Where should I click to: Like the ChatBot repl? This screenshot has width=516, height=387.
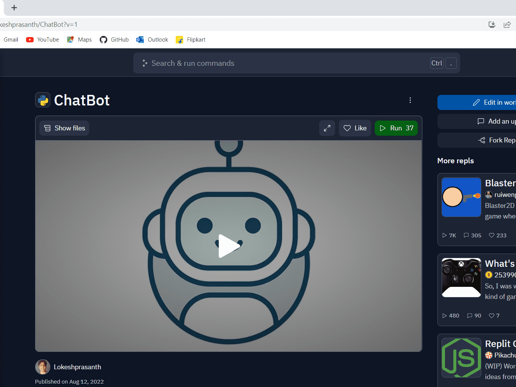(355, 128)
